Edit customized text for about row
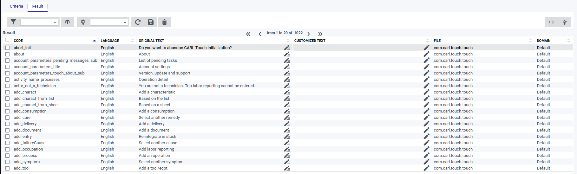The image size is (577, 174). (426, 54)
